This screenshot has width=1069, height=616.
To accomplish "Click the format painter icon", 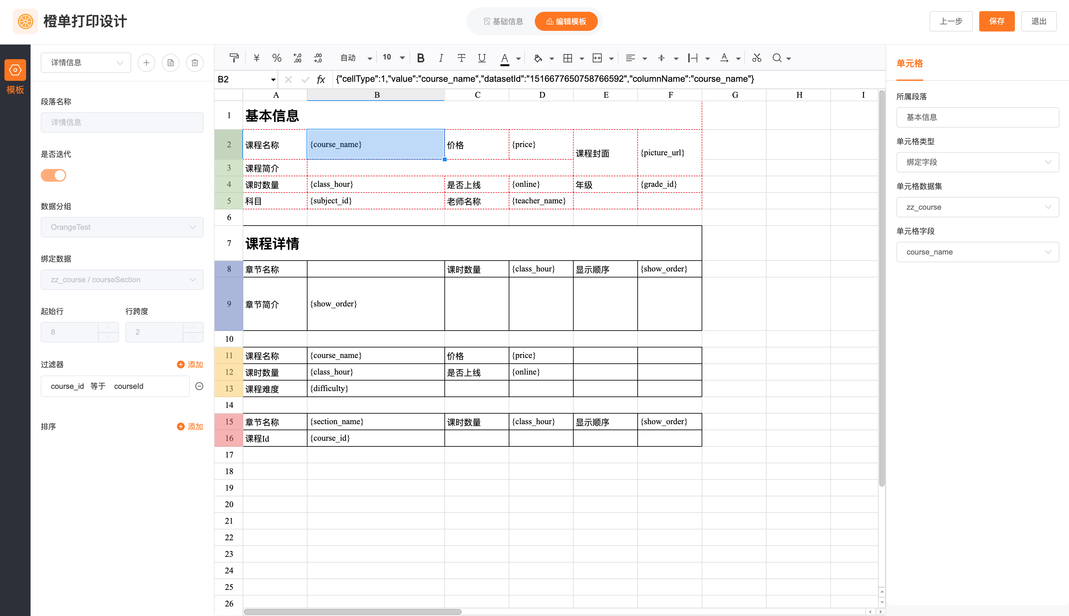I will (234, 58).
